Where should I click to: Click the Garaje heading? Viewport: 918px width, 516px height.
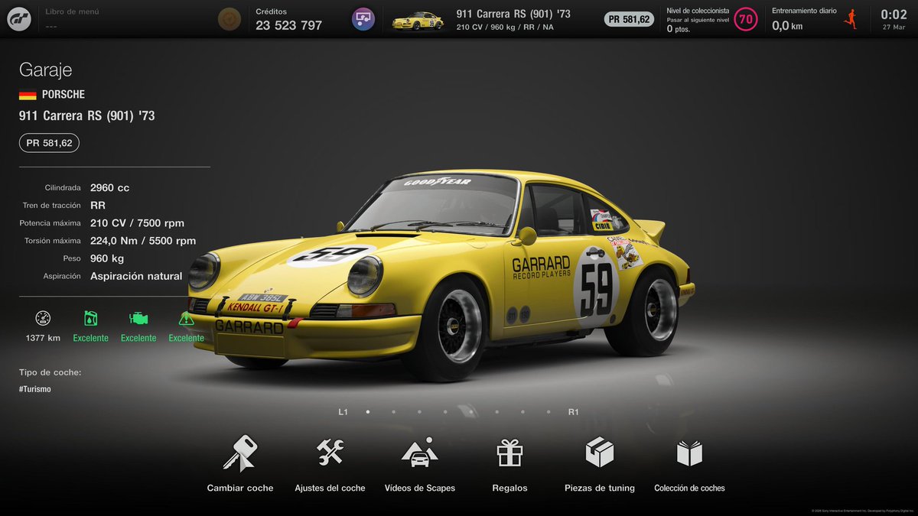coord(45,70)
